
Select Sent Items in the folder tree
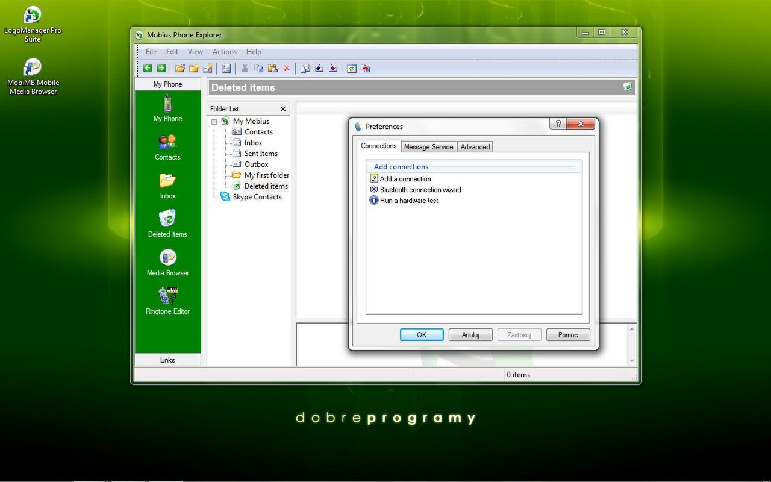coord(255,154)
